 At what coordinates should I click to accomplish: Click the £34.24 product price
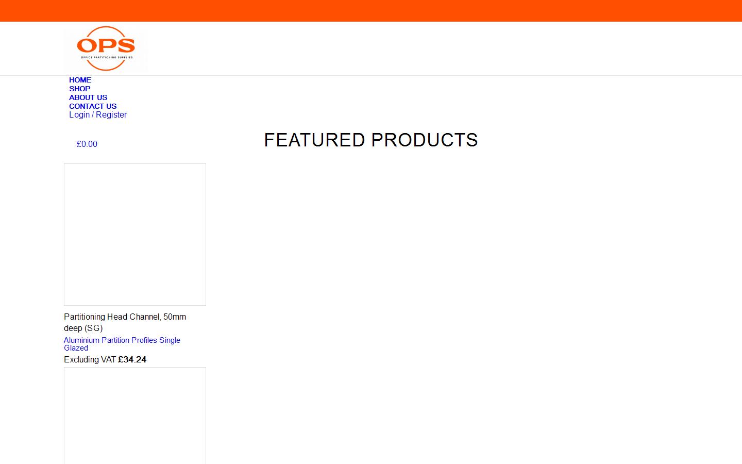click(132, 360)
